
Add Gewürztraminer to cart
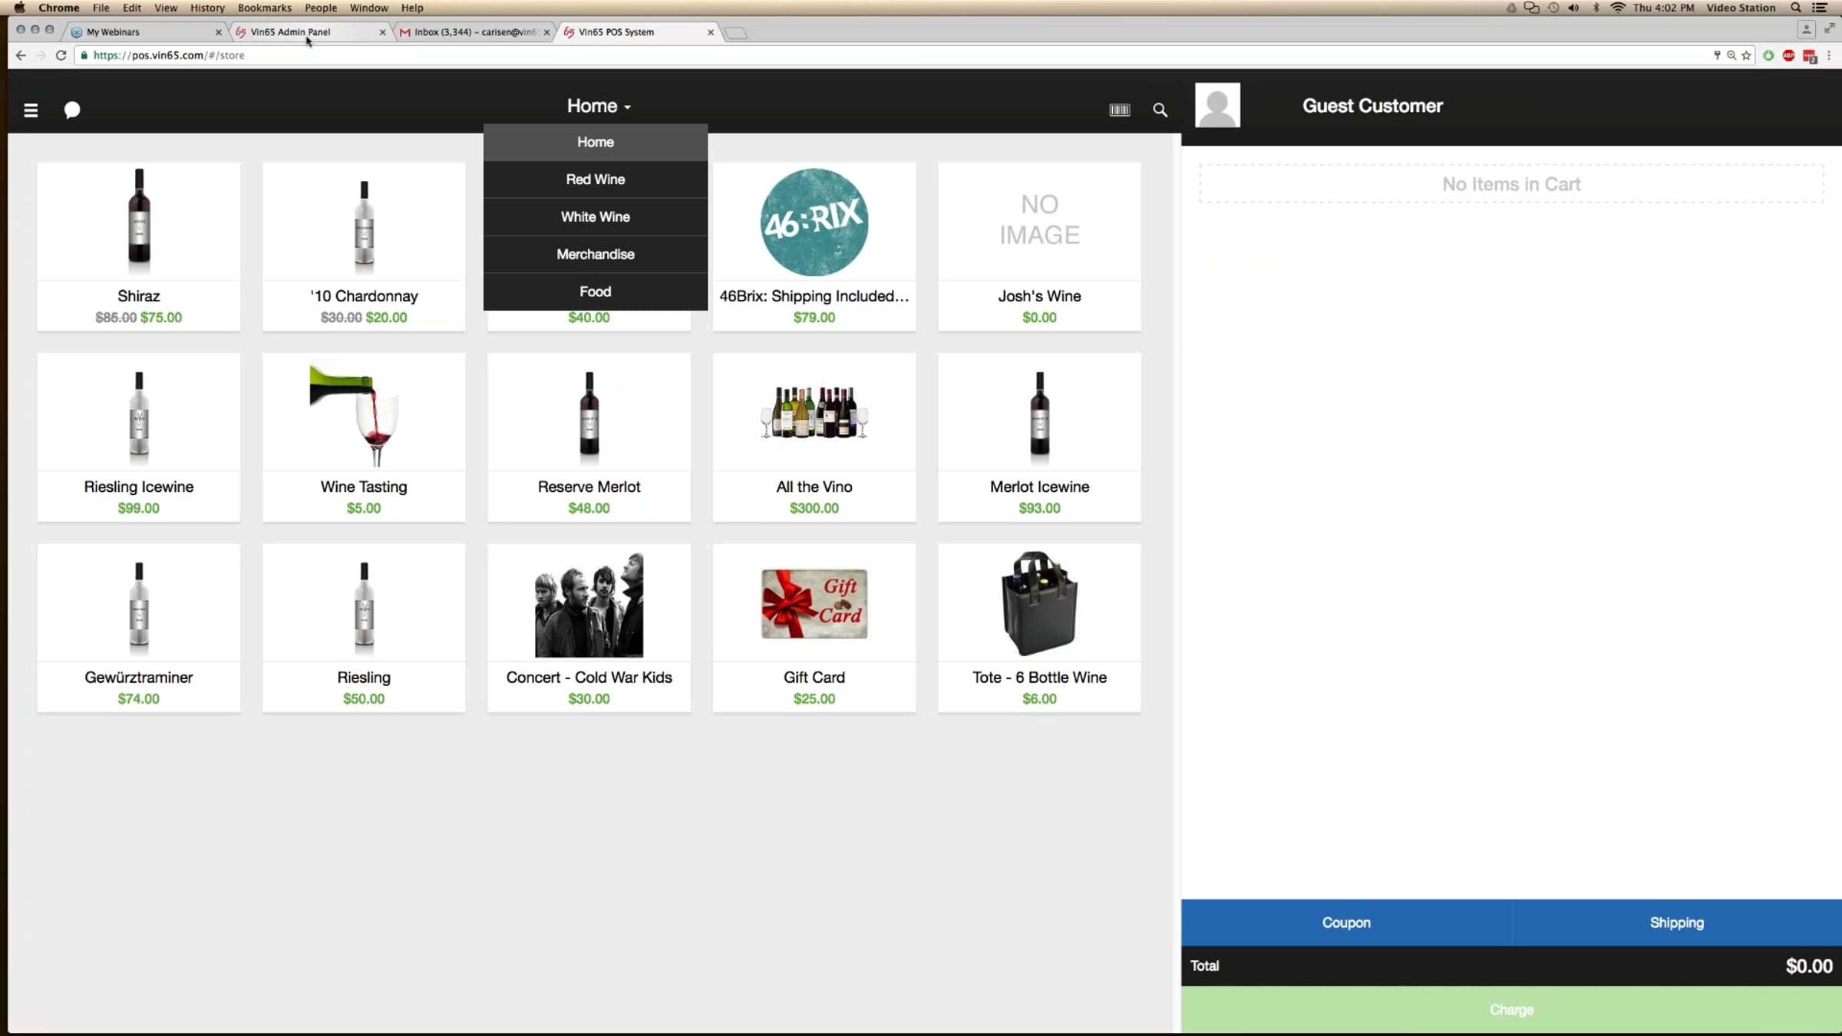point(139,629)
